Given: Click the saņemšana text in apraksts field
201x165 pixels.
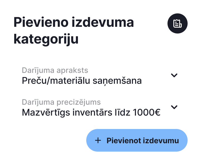Looking at the screenshot, I should (x=117, y=81).
